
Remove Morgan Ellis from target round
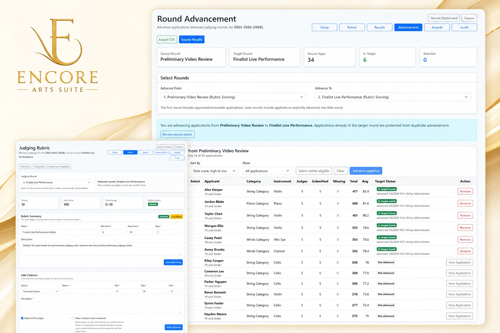tap(465, 228)
